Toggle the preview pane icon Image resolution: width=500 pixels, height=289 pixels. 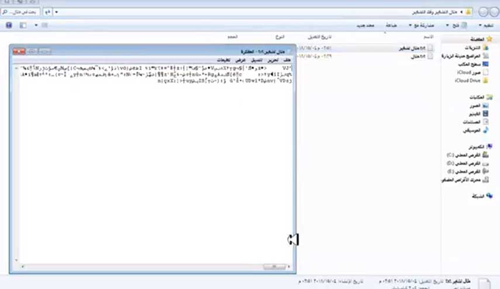(x=23, y=26)
